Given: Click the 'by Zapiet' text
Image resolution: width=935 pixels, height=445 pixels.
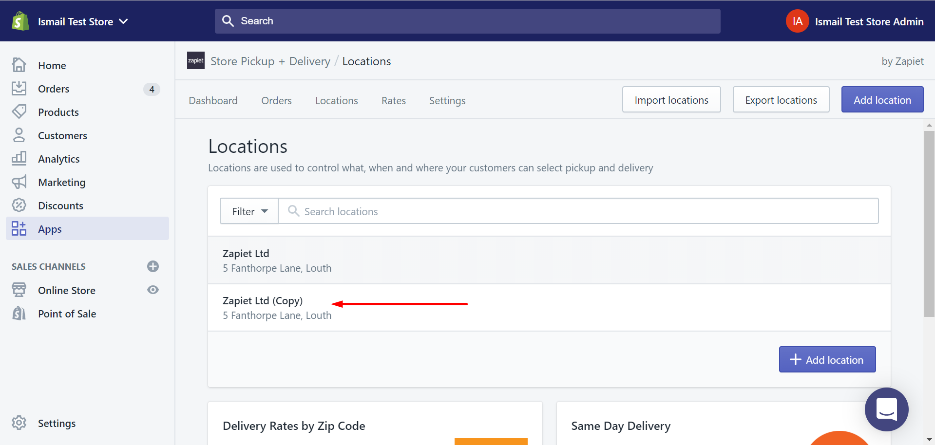Looking at the screenshot, I should [902, 61].
